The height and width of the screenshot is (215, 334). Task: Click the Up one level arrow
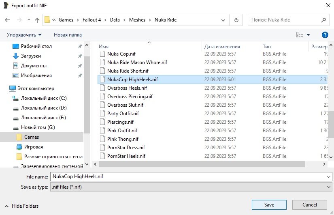(x=37, y=20)
